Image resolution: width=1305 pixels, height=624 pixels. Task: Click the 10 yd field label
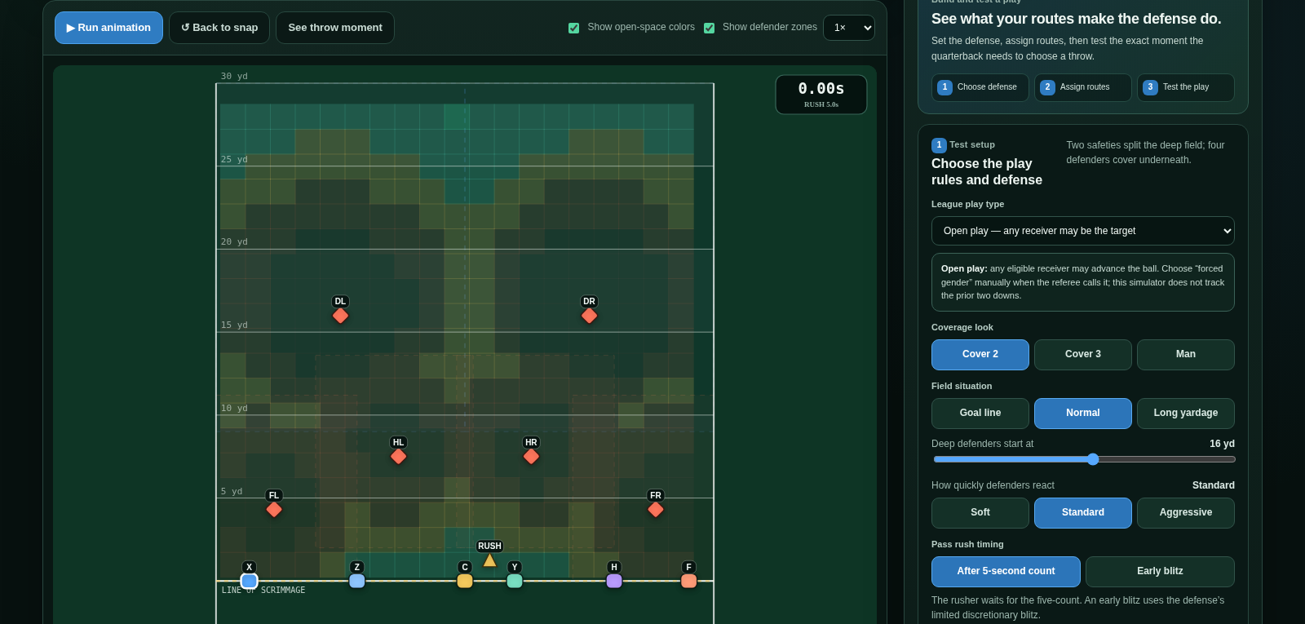tap(234, 408)
